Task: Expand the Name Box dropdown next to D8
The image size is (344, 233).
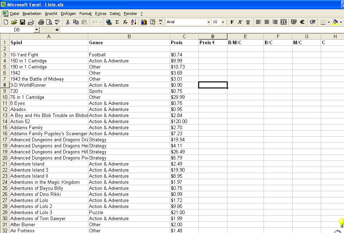Action: 36,30
